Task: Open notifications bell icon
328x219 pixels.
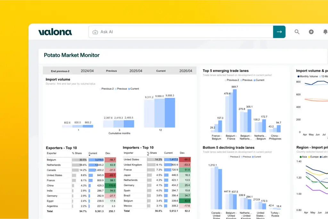Action: click(325, 32)
